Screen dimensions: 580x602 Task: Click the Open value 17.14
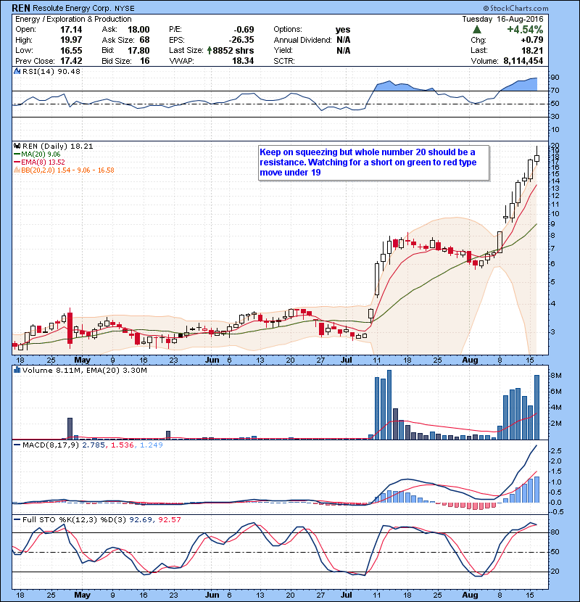[x=71, y=30]
